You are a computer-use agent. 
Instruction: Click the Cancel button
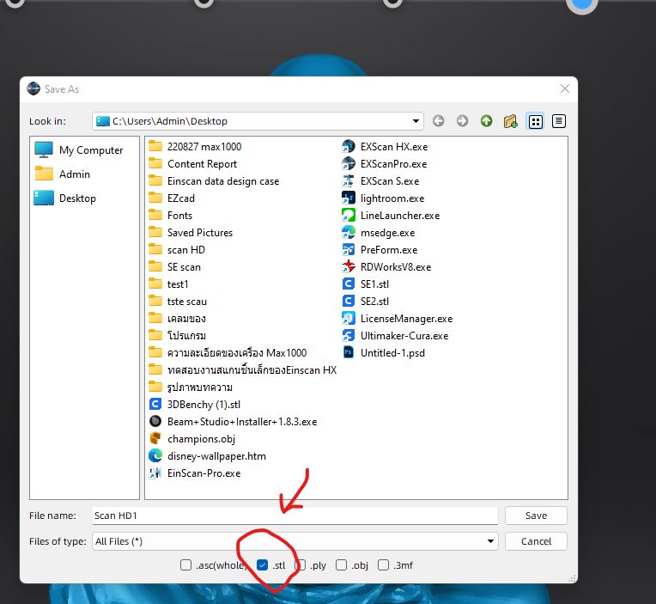coord(536,541)
